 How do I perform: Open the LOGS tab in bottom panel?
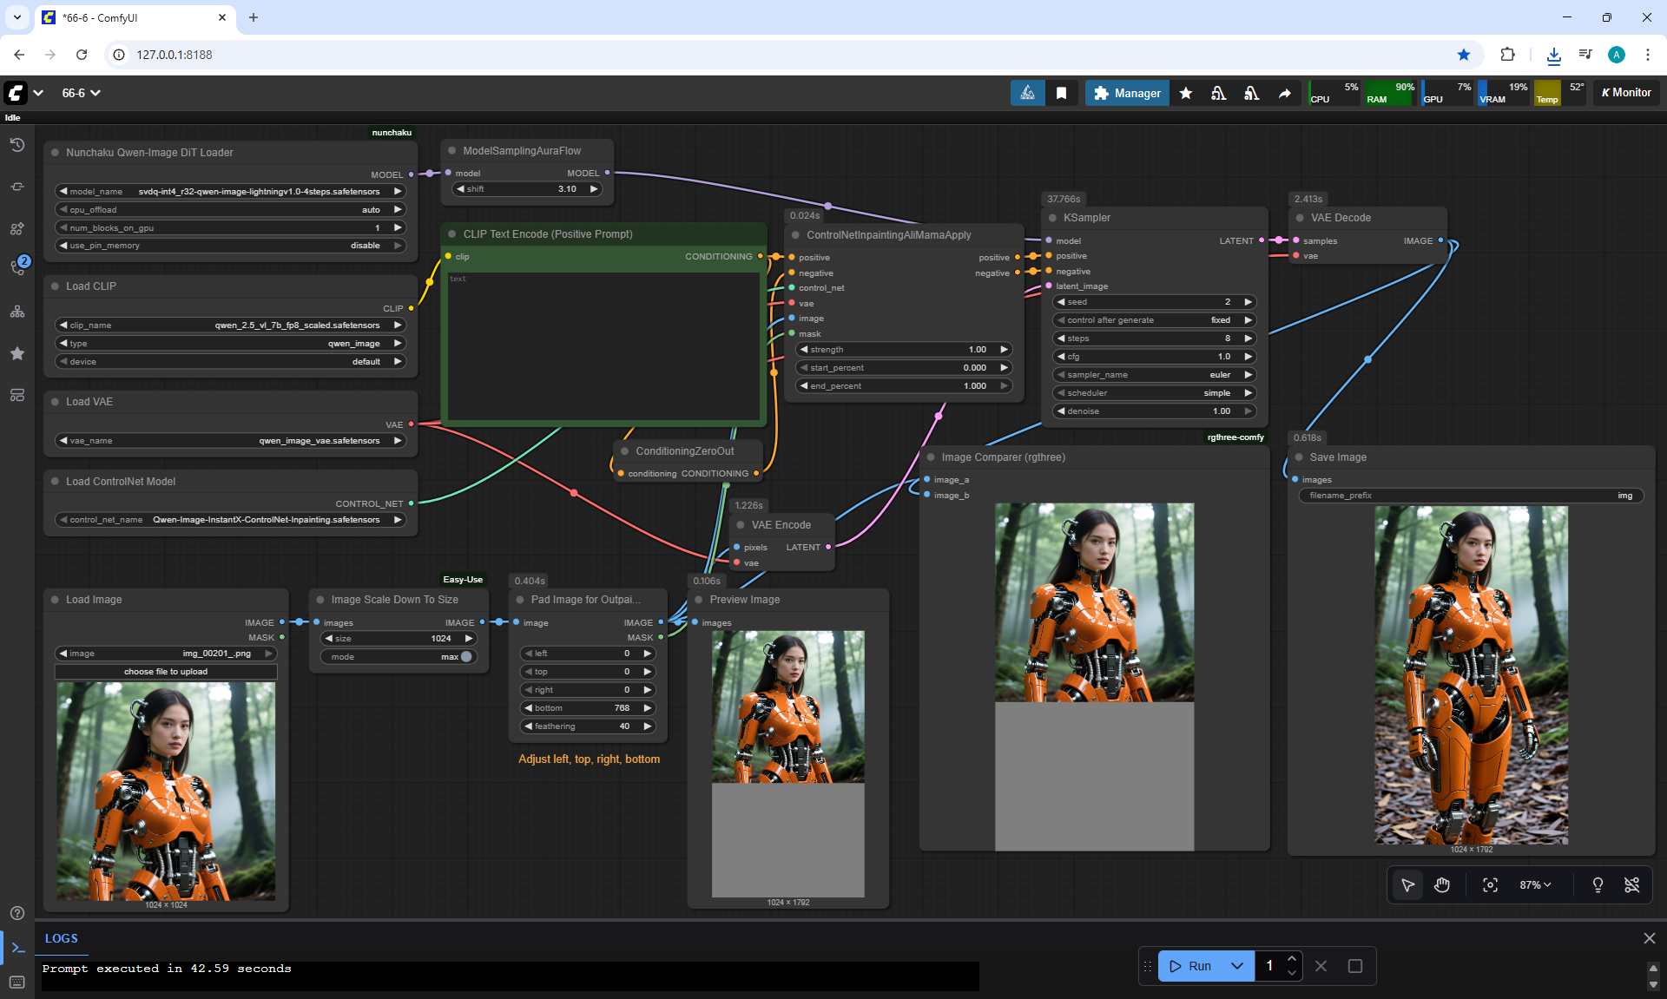coord(62,938)
